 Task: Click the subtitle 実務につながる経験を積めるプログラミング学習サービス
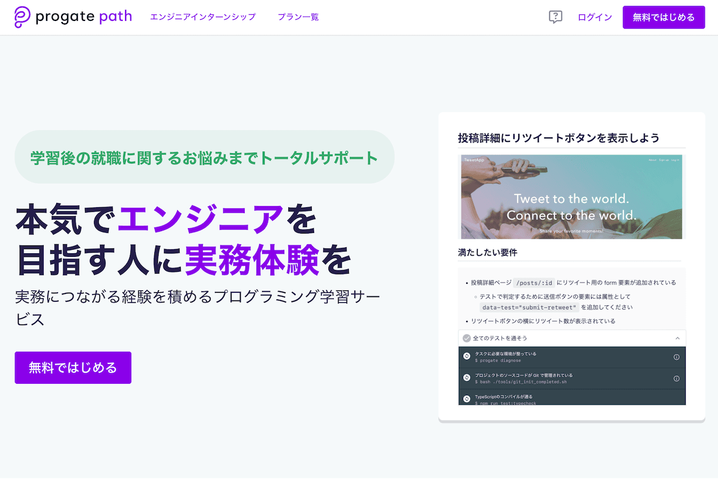(x=198, y=308)
